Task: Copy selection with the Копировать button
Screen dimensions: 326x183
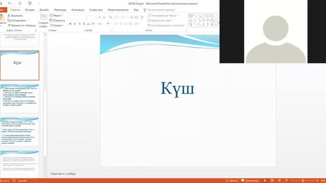Action: (x=17, y=20)
